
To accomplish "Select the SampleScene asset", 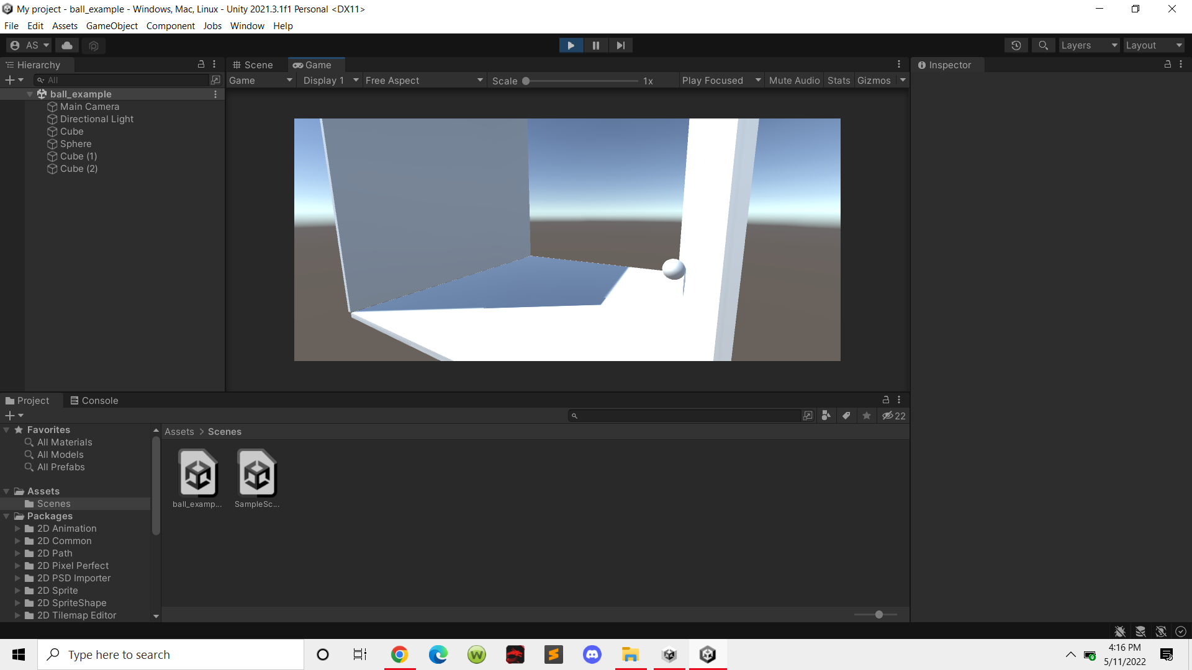I will tap(257, 478).
